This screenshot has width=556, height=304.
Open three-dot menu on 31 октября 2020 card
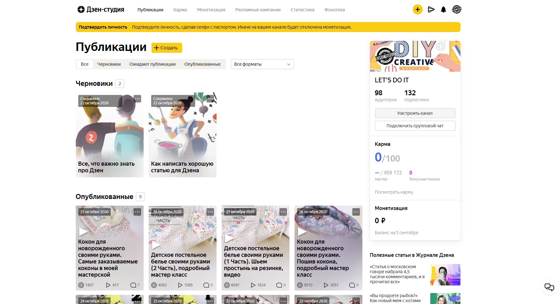[137, 212]
